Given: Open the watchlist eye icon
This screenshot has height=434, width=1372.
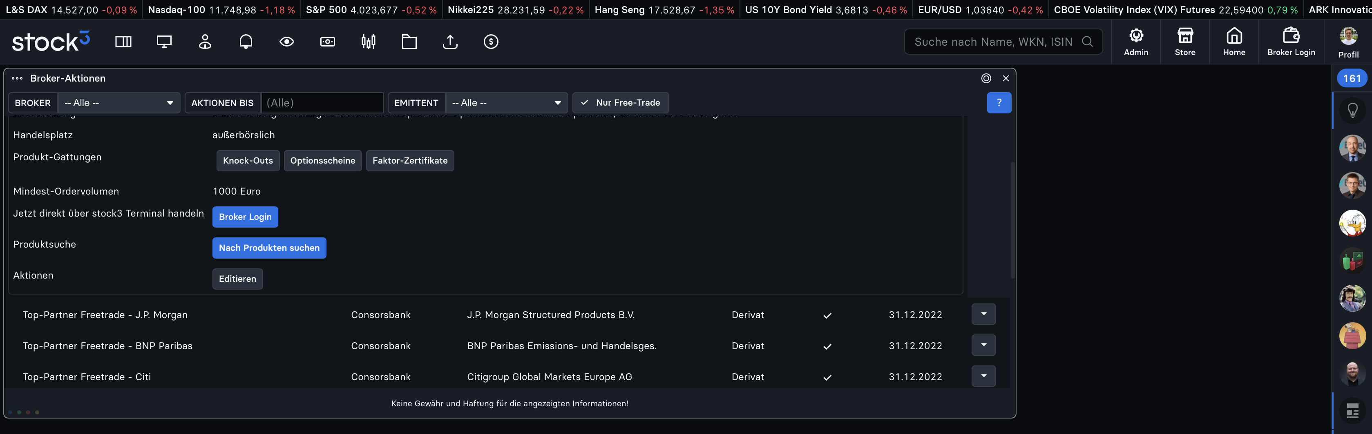Looking at the screenshot, I should point(286,42).
